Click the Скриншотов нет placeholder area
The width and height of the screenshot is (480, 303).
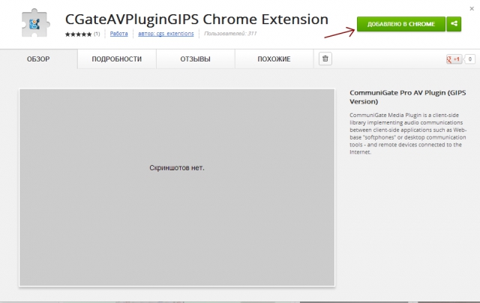point(177,187)
